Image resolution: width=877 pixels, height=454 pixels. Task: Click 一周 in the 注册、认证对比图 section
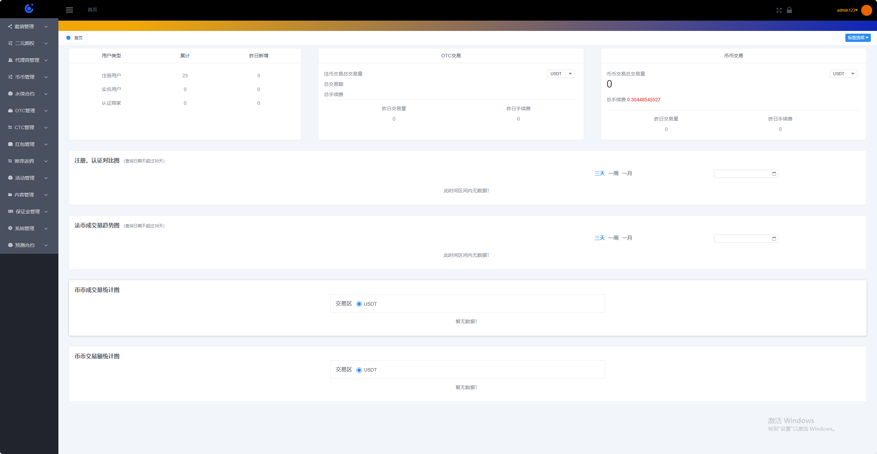tap(613, 173)
